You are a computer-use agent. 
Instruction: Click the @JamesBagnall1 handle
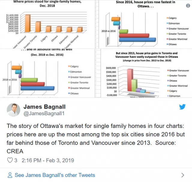(x=44, y=113)
